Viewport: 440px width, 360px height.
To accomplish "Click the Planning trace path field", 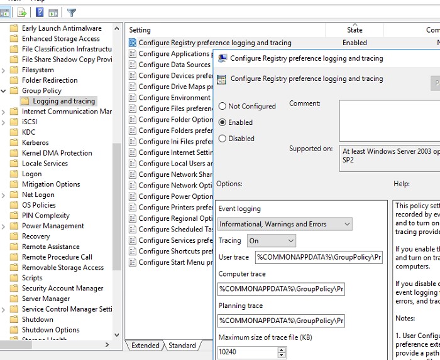I will coord(281,320).
